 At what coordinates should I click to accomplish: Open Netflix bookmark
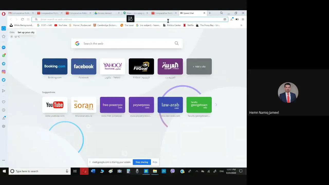tap(188, 25)
